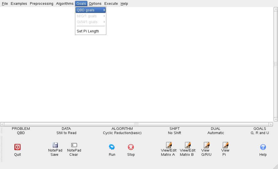Image resolution: width=278 pixels, height=169 pixels.
Task: Open the Execute menu
Action: pyautogui.click(x=111, y=4)
